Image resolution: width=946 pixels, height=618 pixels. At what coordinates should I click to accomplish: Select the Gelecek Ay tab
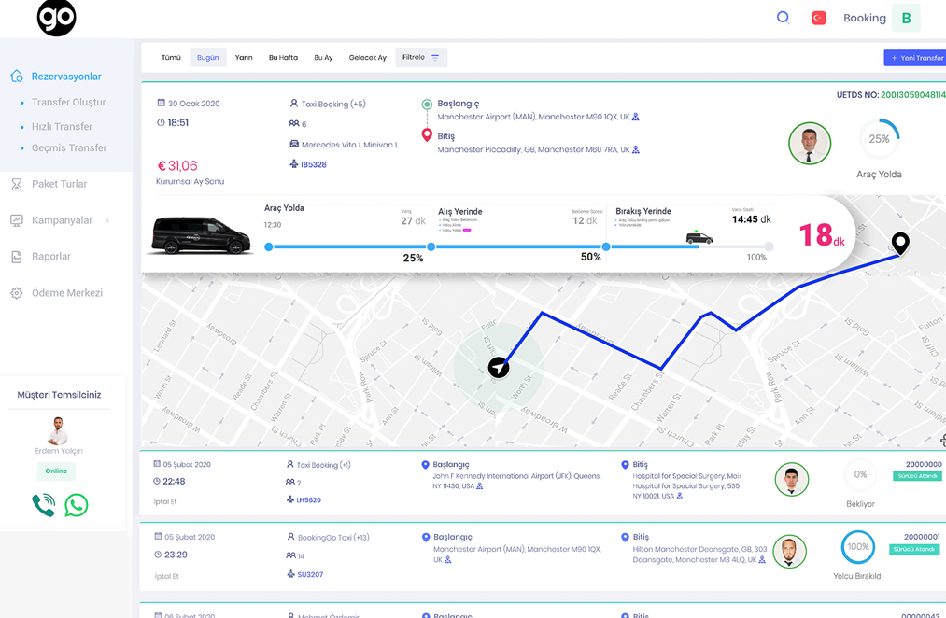pos(367,58)
